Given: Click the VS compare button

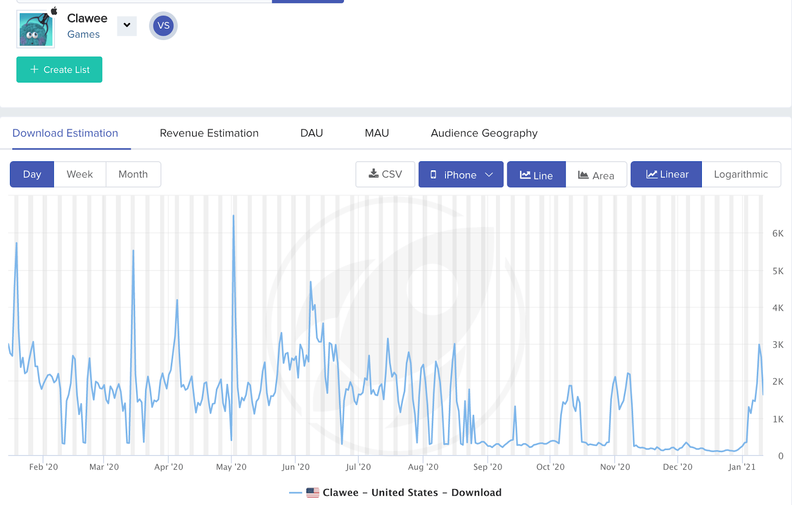Looking at the screenshot, I should coord(163,26).
